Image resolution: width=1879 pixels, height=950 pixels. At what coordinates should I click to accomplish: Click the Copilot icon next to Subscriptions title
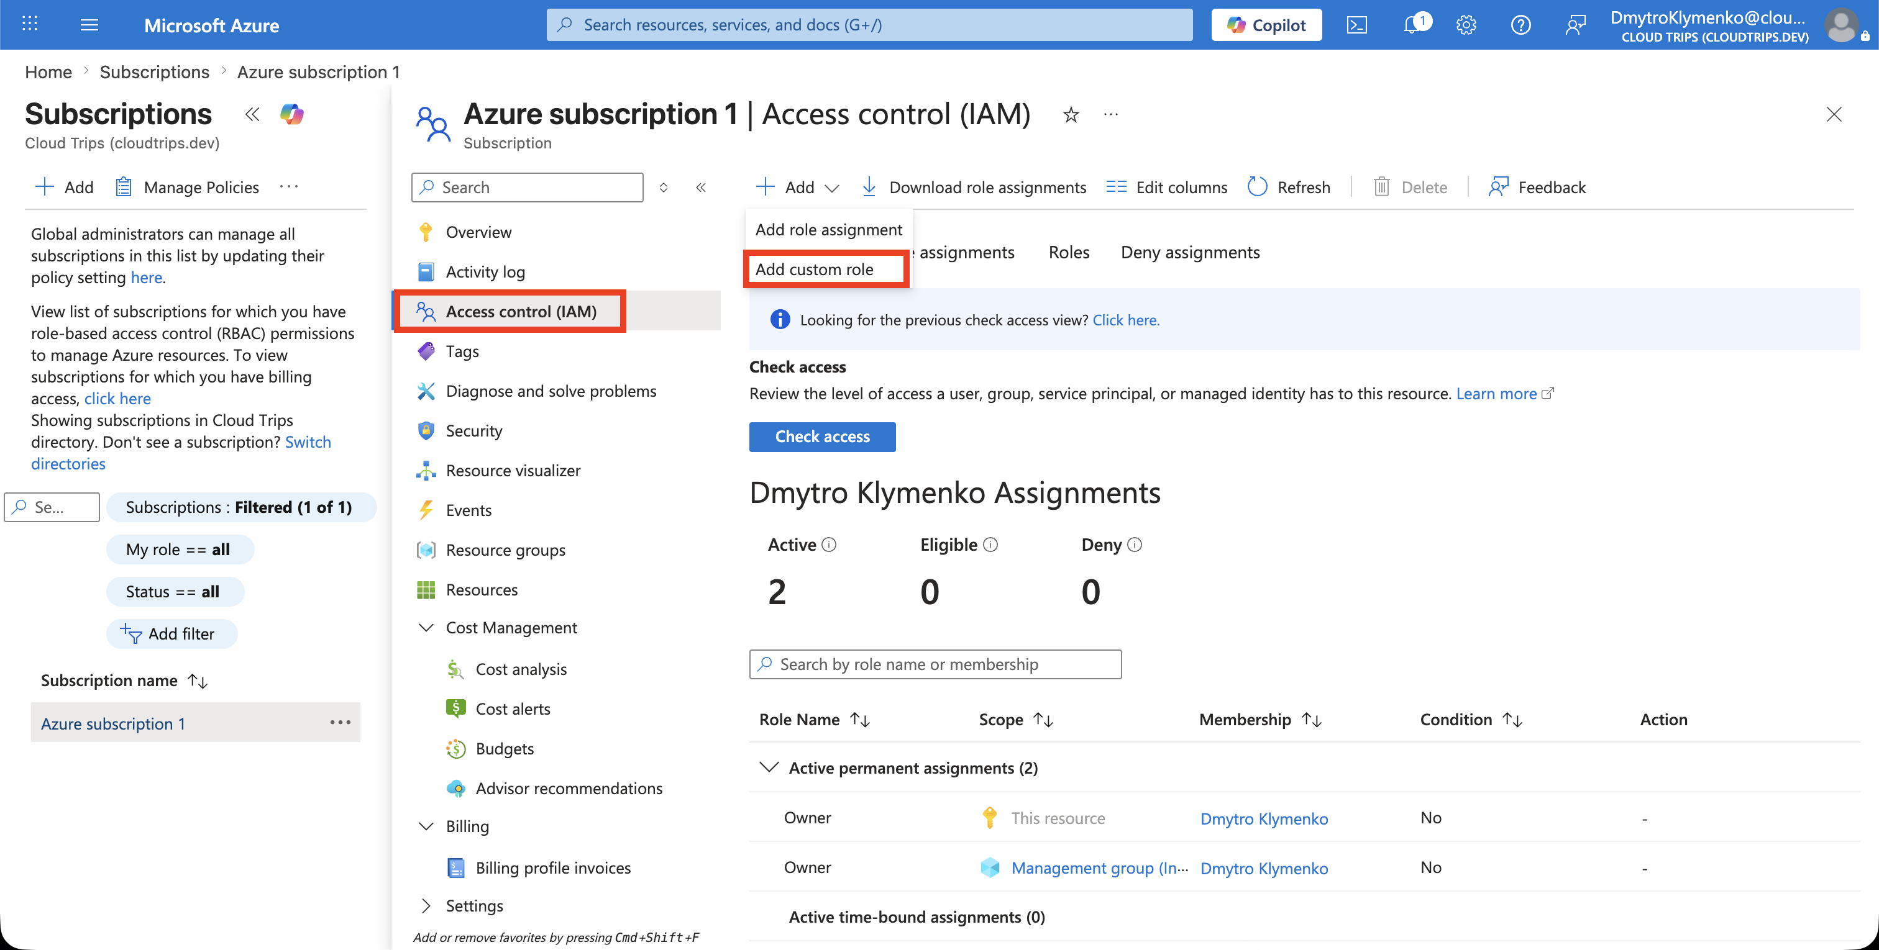pos(292,114)
